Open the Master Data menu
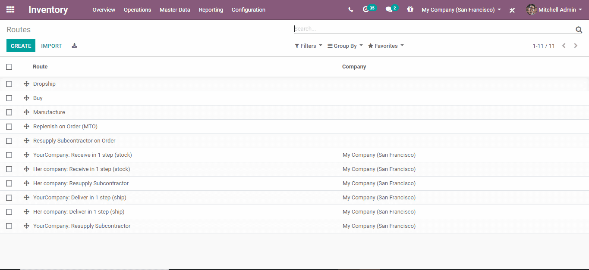This screenshot has height=270, width=589. (x=175, y=9)
